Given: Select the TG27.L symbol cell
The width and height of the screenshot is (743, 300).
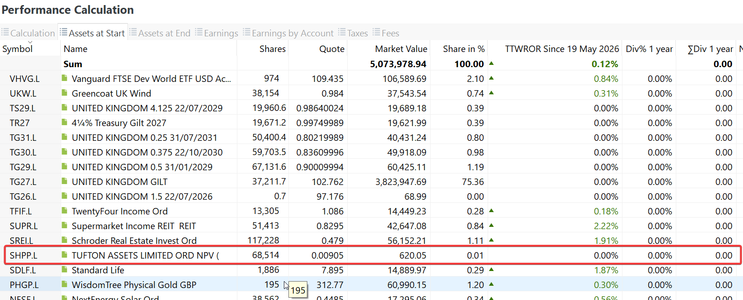Looking at the screenshot, I should (x=23, y=182).
